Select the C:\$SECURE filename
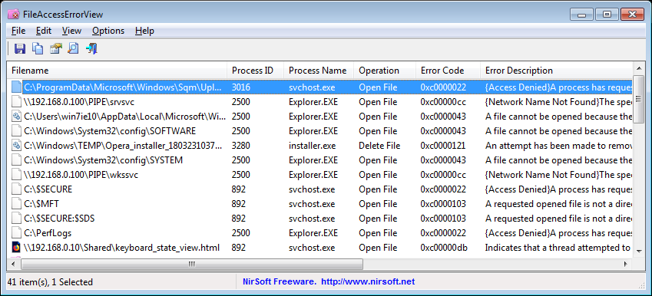 pos(48,189)
